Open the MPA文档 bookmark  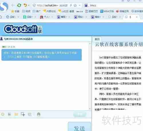[107, 11]
